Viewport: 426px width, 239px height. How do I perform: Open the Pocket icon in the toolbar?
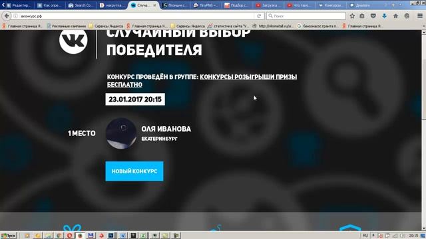click(373, 16)
